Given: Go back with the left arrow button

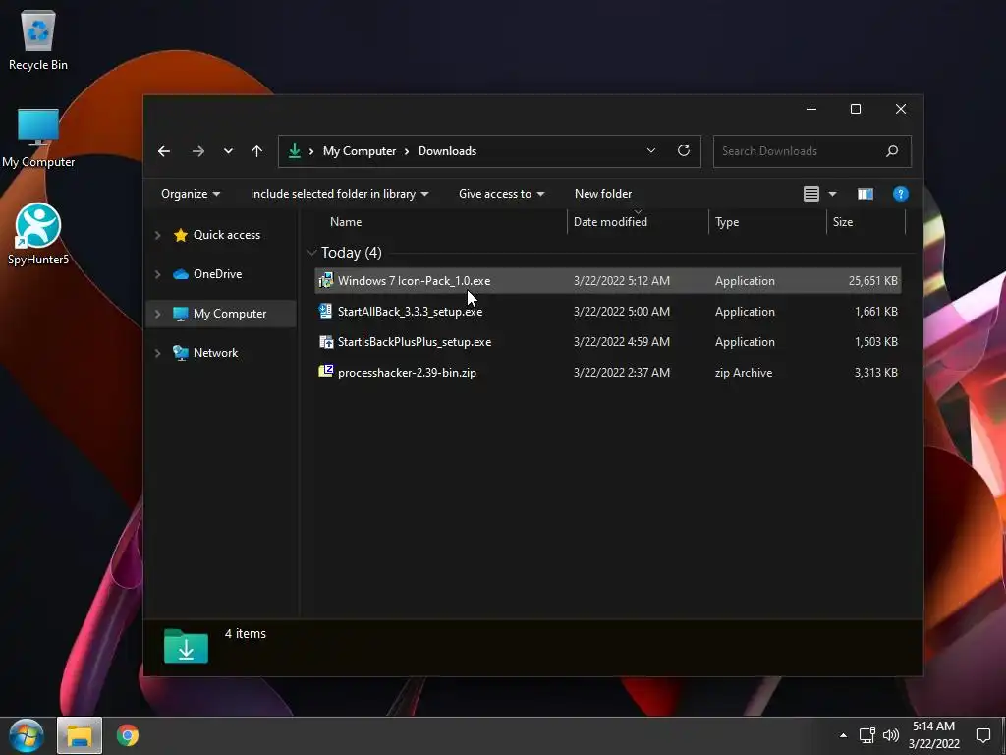Looking at the screenshot, I should [x=164, y=151].
